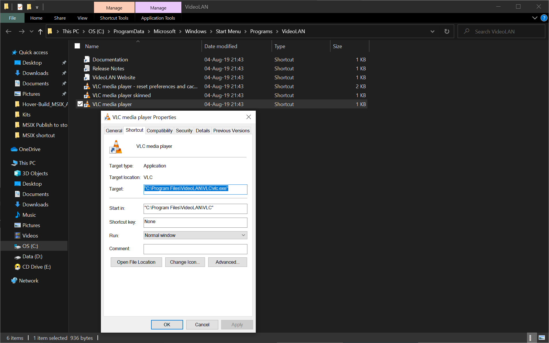The width and height of the screenshot is (549, 343).
Task: Open quick access toolbar customize dropdown
Action: (37, 7)
